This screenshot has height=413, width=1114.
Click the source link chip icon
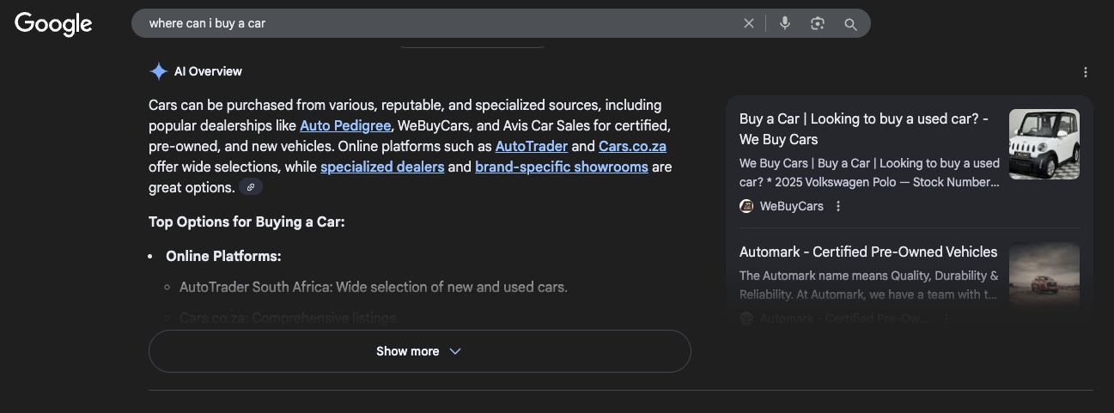click(x=251, y=187)
